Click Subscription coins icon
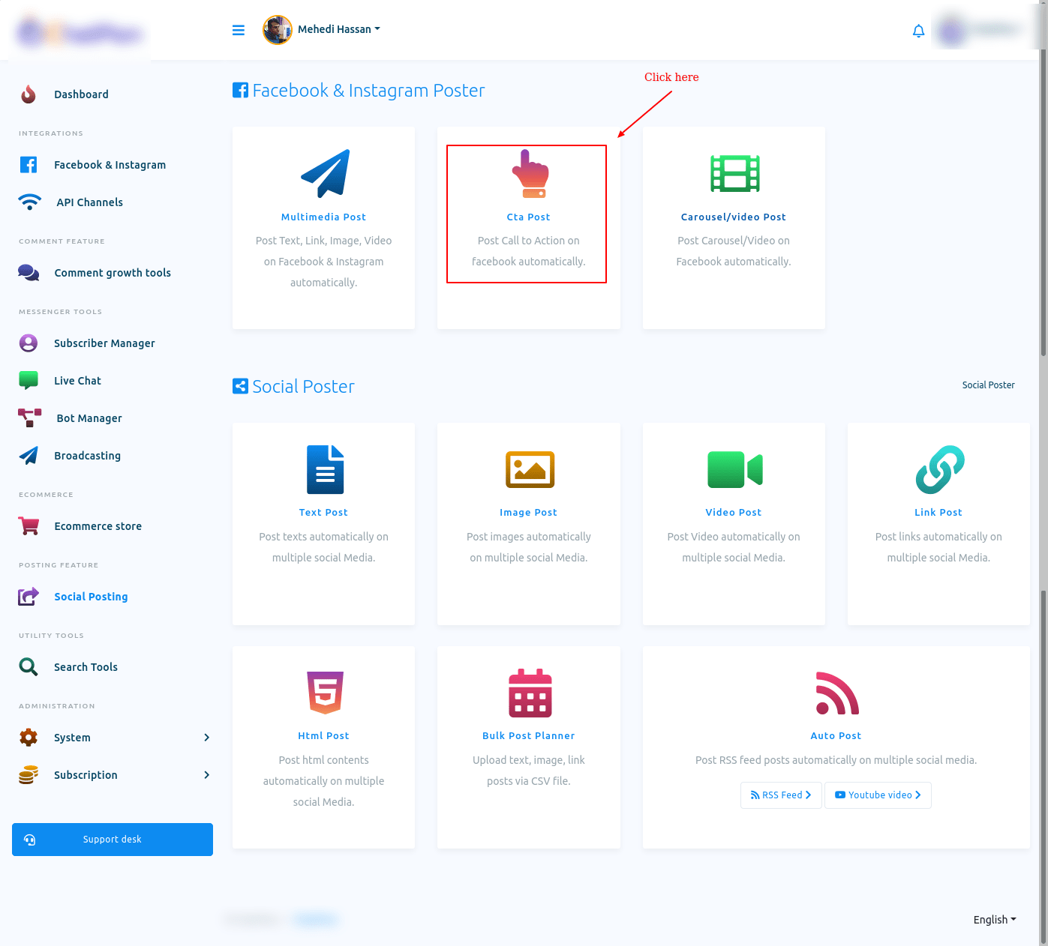The width and height of the screenshot is (1048, 946). (29, 775)
